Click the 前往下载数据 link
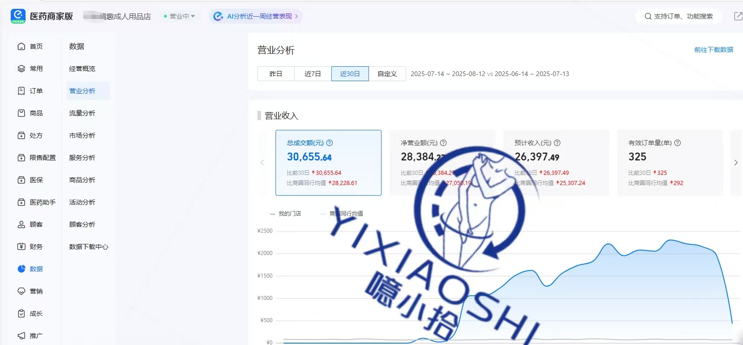This screenshot has width=743, height=345. pyautogui.click(x=713, y=50)
